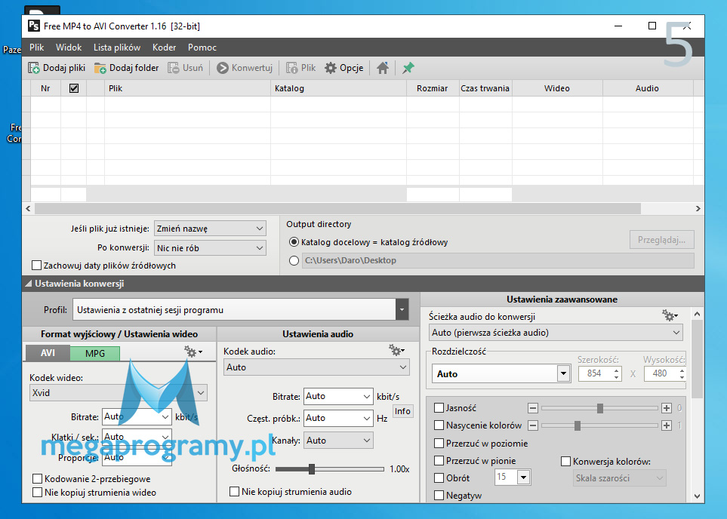Switch to the AVI format tab
Image resolution: width=727 pixels, height=519 pixels.
(x=48, y=353)
